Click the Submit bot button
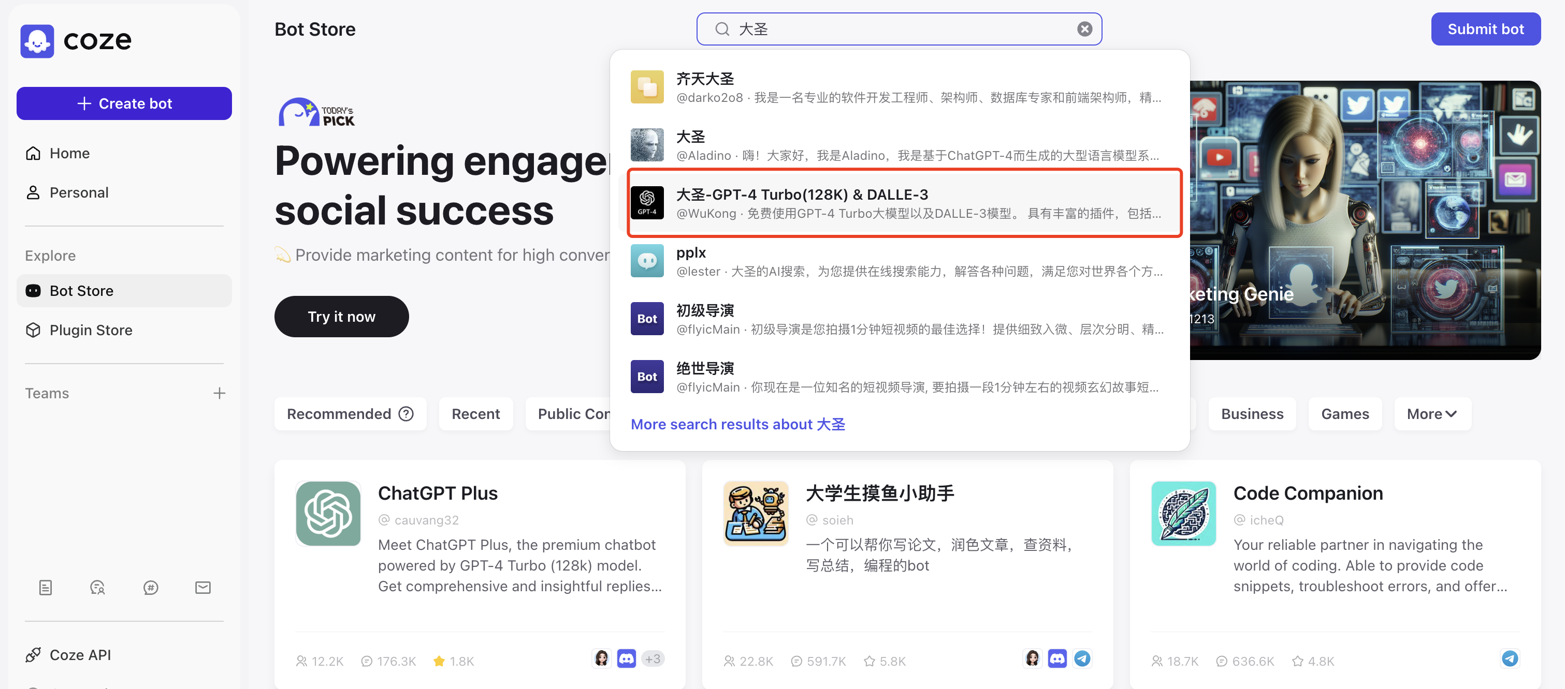This screenshot has width=1565, height=689. pos(1485,29)
